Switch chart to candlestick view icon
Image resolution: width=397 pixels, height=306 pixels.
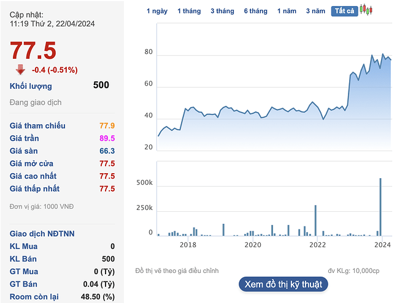366,10
